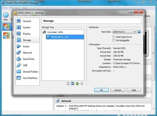Maximize the VirtualBox Manager window
The width and height of the screenshot is (157, 116).
tap(144, 2)
